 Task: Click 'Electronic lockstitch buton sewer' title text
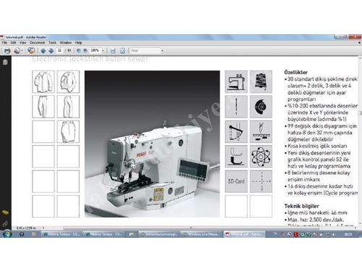pyautogui.click(x=90, y=59)
